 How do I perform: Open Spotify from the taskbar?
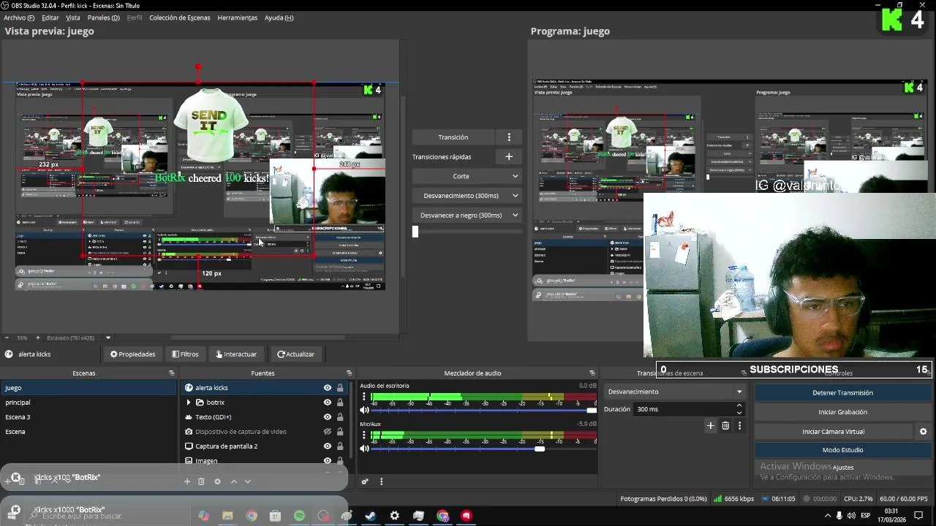299,516
